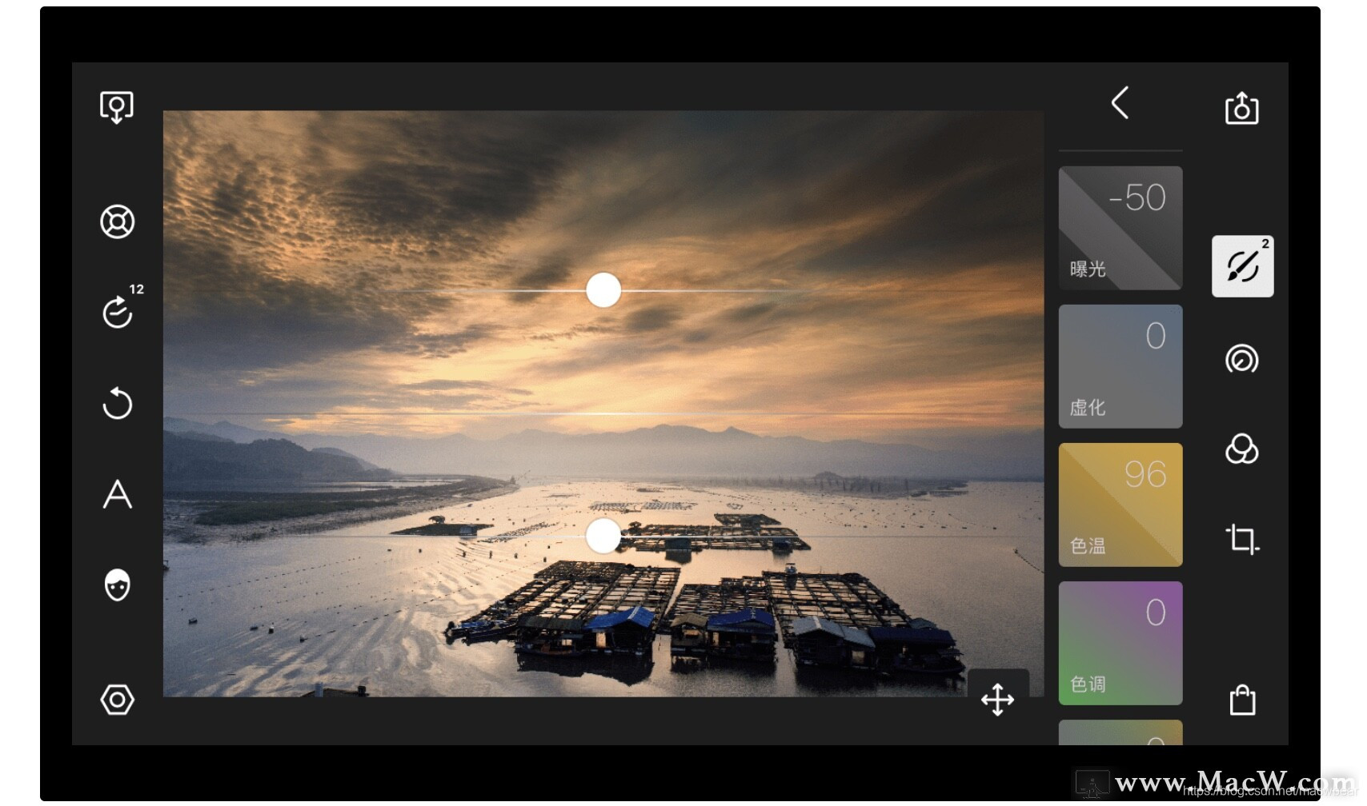
Task: Open the color filters three-circle icon
Action: 1242,449
